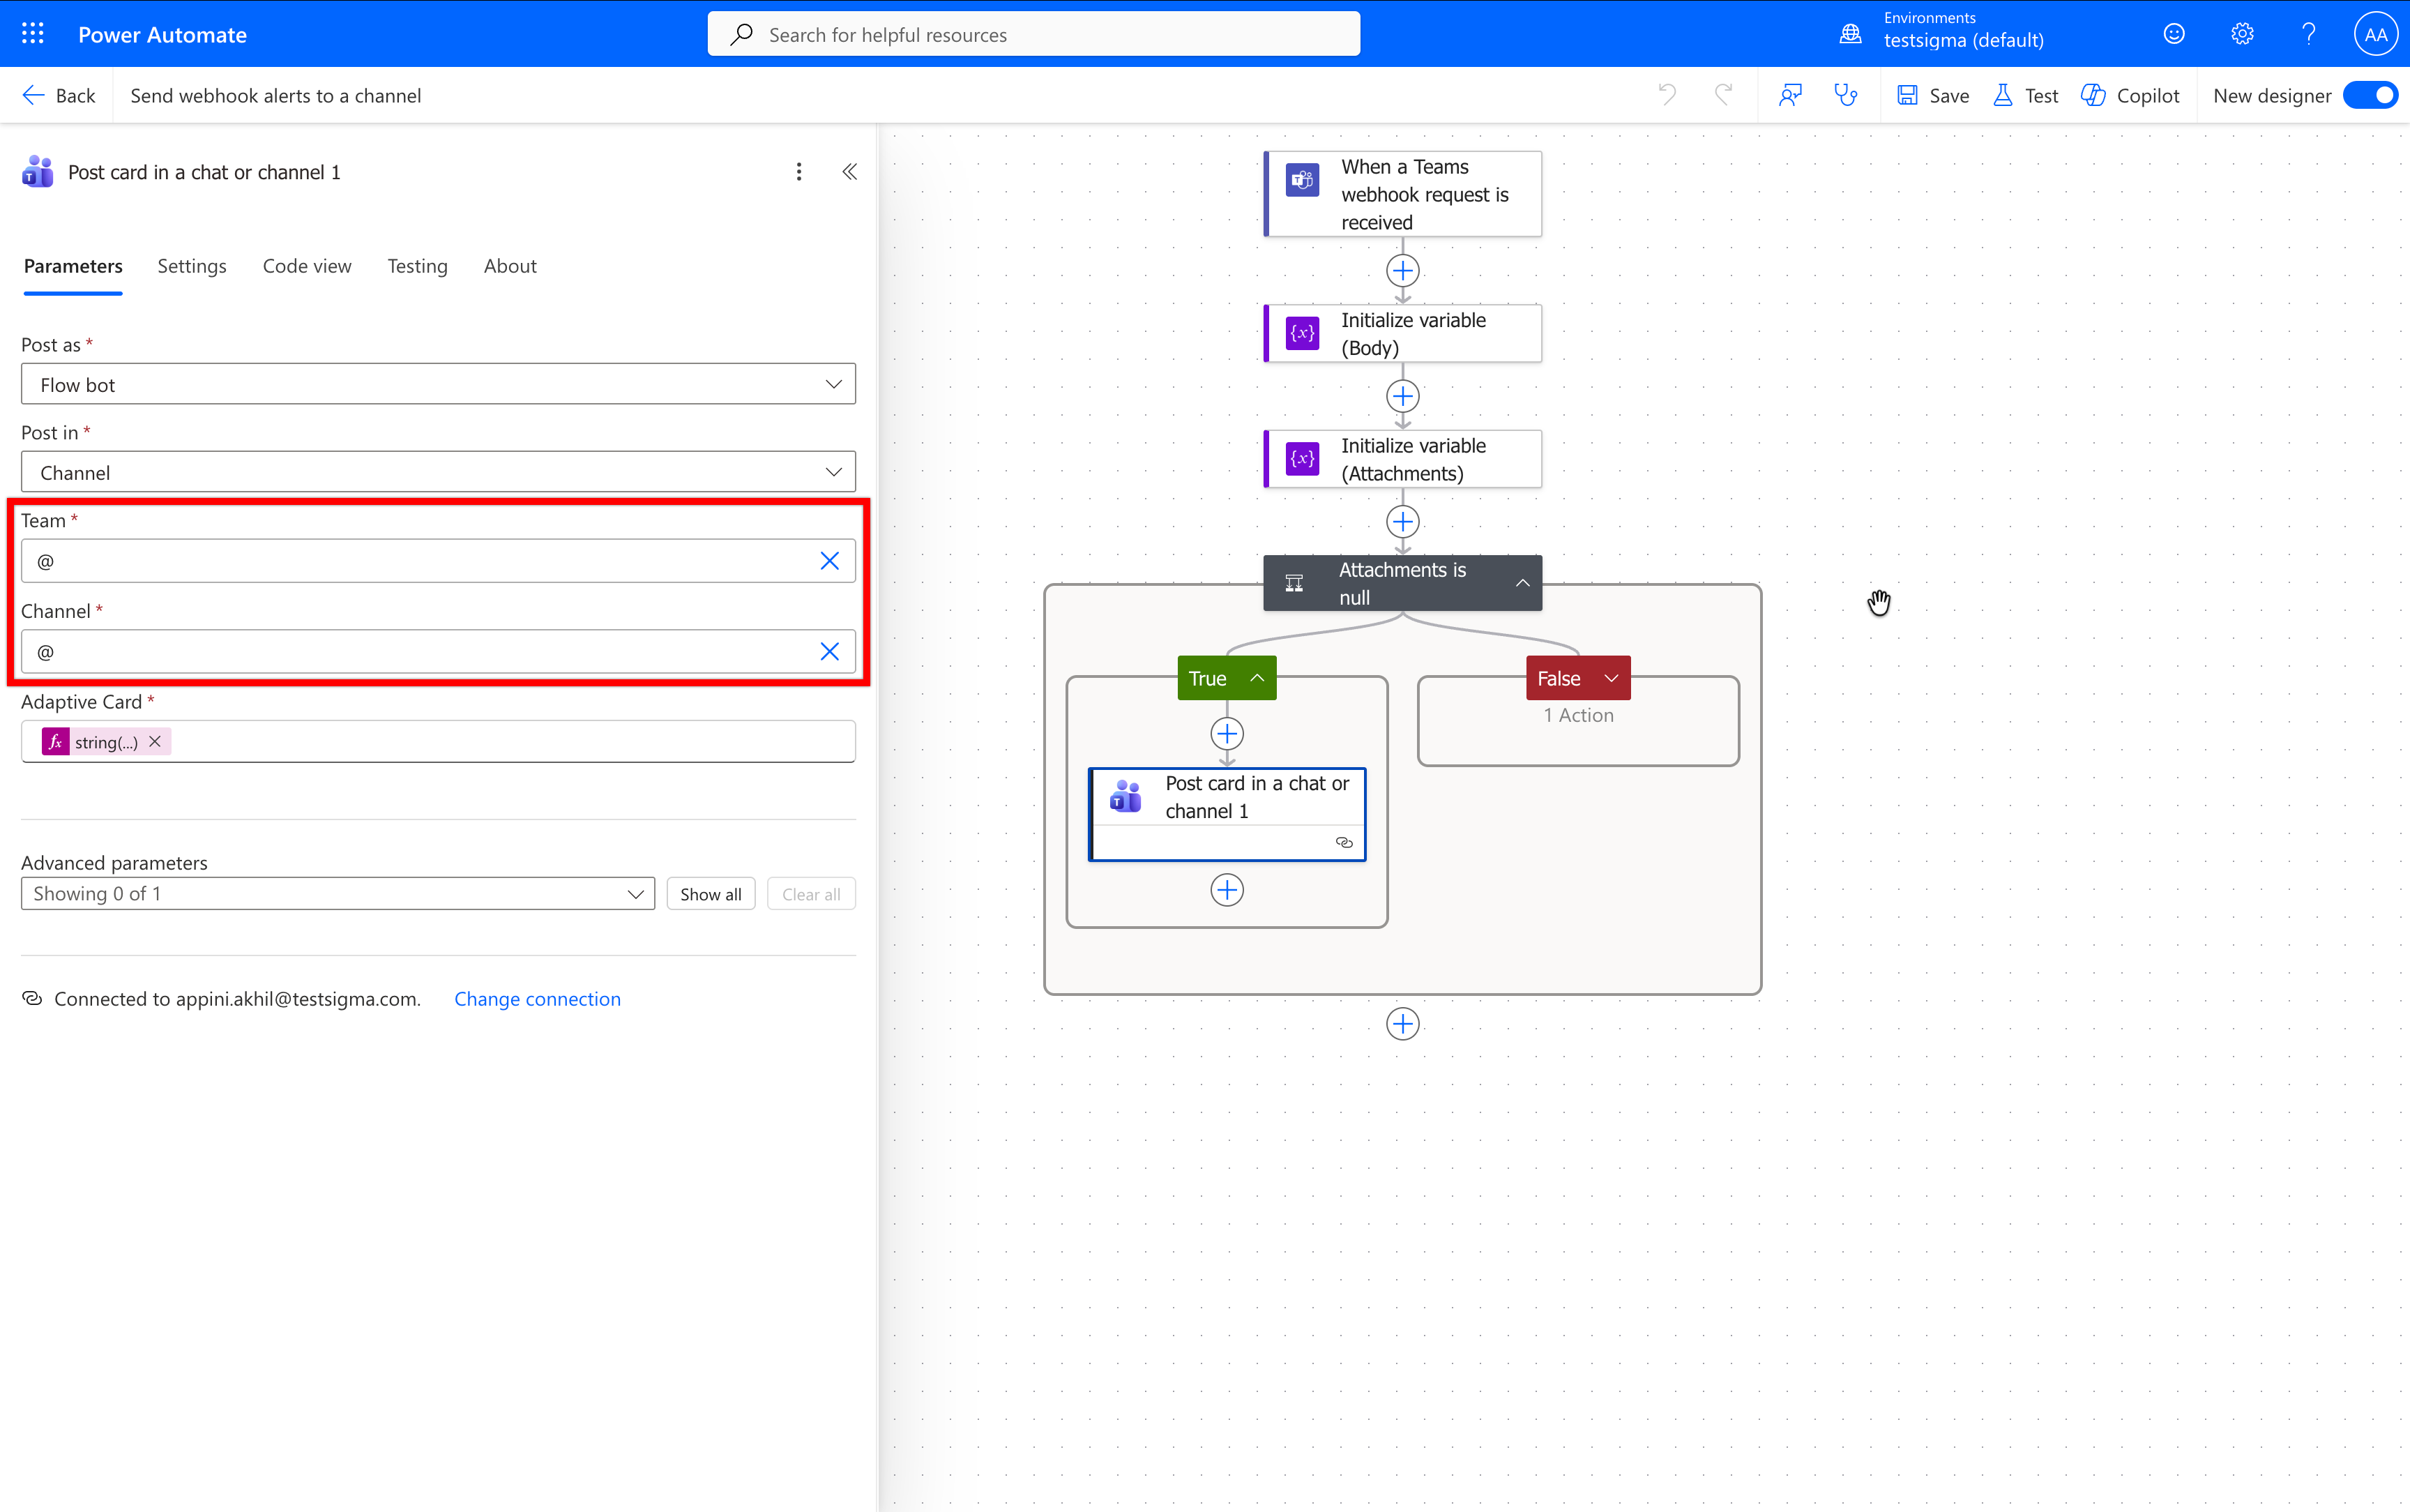Open the feedback smiley icon
This screenshot has height=1512, width=2410.
coord(2174,34)
